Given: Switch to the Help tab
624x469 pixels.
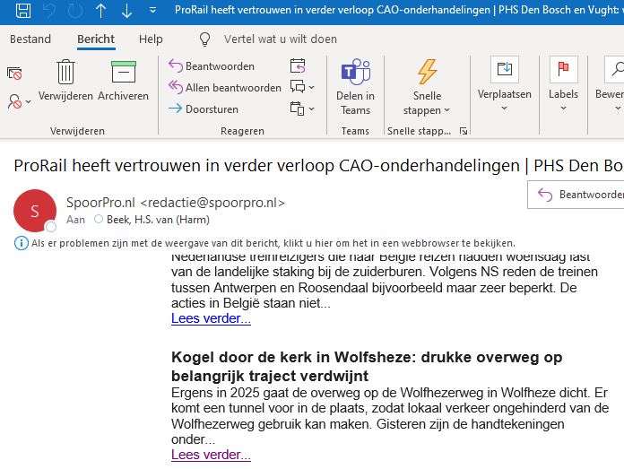Looking at the screenshot, I should coord(151,39).
